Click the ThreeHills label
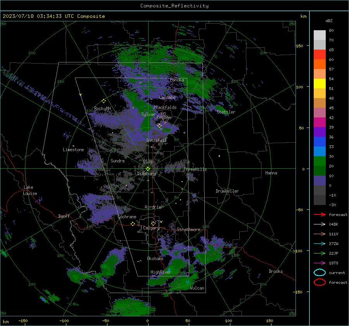The image size is (349, 326). click(195, 169)
